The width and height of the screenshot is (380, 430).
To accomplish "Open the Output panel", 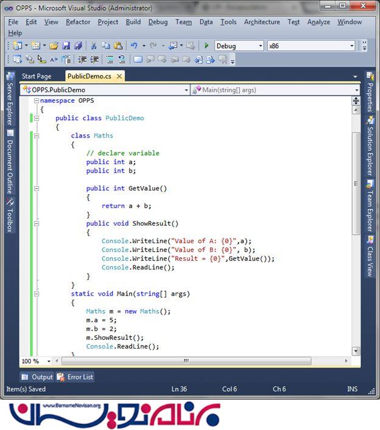I will click(x=37, y=377).
